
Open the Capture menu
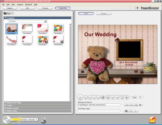coord(20,5)
